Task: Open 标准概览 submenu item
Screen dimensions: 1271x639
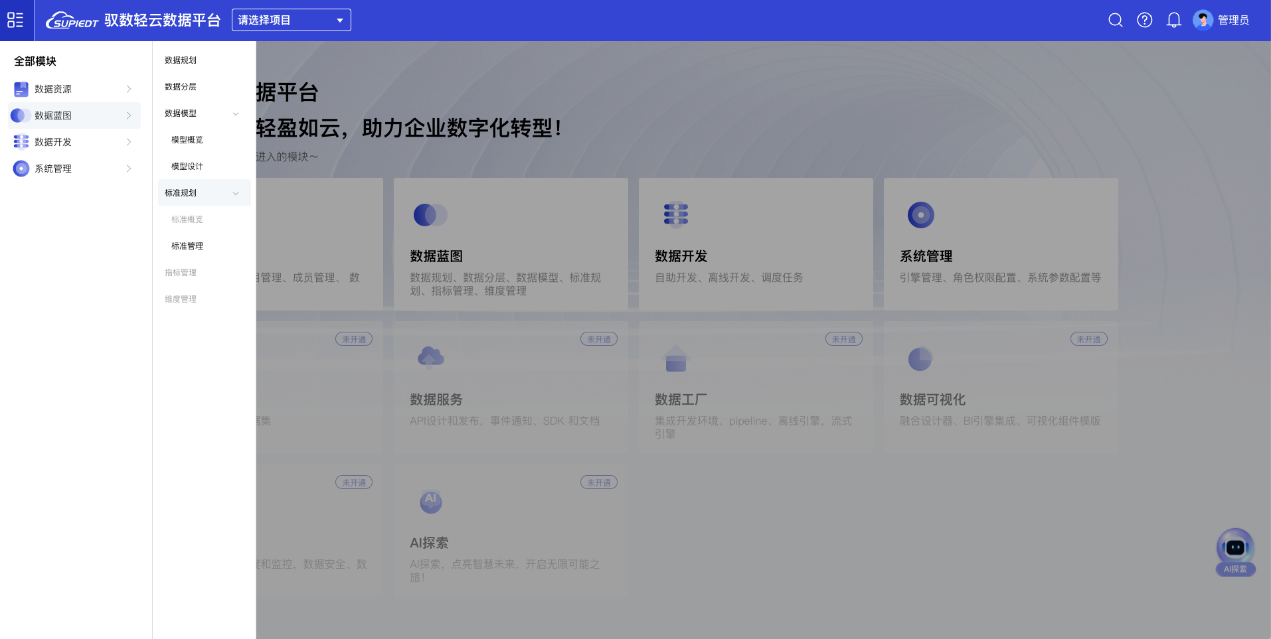Action: pos(187,220)
